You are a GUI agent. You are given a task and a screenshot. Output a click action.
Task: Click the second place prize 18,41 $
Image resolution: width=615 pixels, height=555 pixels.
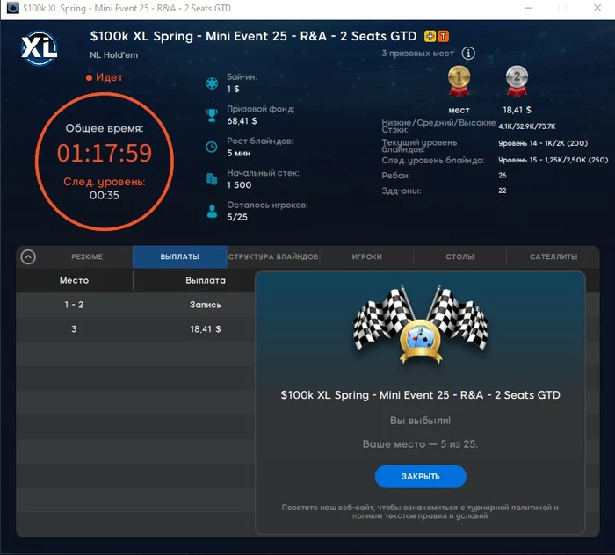[x=517, y=110]
